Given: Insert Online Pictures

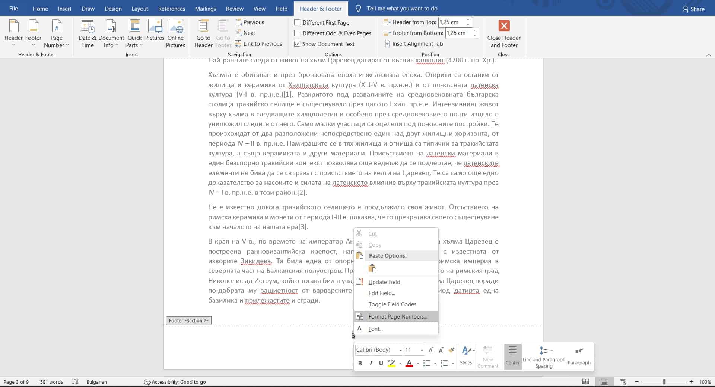Looking at the screenshot, I should (175, 33).
